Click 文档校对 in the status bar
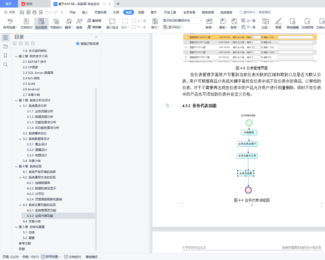The image size is (325, 260). [73, 257]
